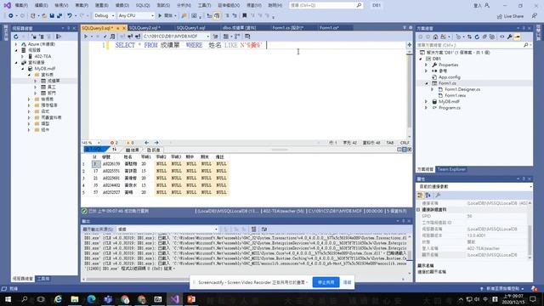Click the bookmark icon in main toolbar
The height and width of the screenshot is (306, 544).
pyautogui.click(x=245, y=15)
